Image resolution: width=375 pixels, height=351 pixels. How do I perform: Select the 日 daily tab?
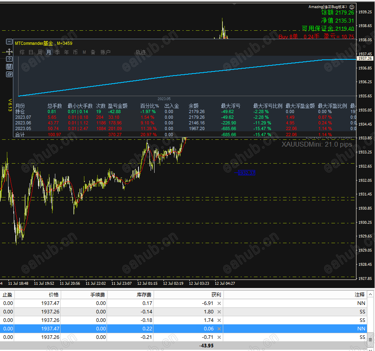click(x=31, y=52)
